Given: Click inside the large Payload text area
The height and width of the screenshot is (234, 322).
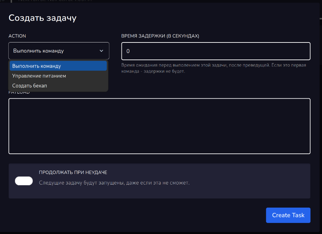Looking at the screenshot, I should (x=159, y=126).
